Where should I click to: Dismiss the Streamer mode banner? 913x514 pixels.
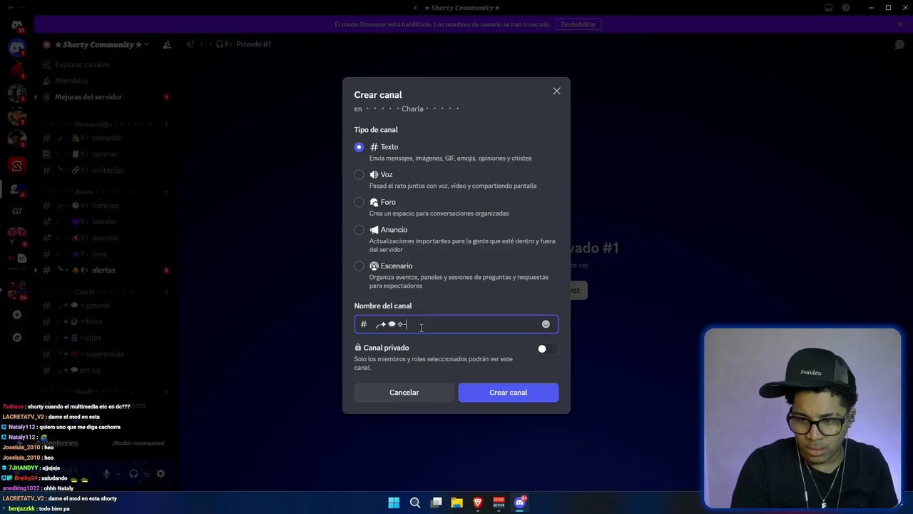click(900, 24)
